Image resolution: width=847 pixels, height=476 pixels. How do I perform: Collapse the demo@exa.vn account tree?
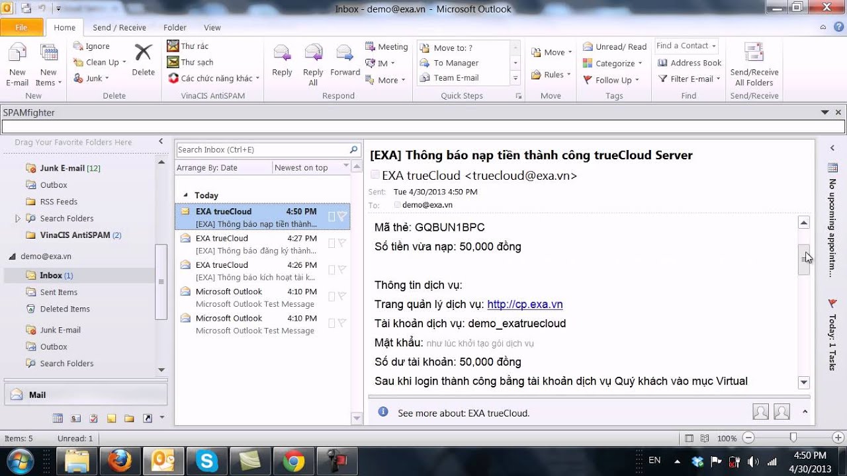tap(12, 256)
